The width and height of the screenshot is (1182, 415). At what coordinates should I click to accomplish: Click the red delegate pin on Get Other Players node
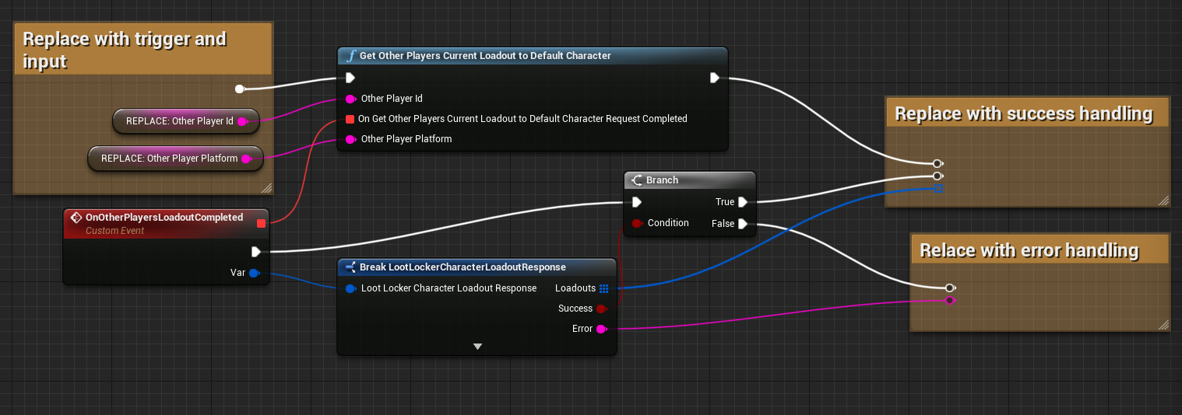(350, 119)
